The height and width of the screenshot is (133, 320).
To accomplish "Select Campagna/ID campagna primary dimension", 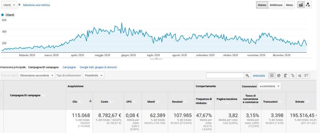I will [43, 67].
